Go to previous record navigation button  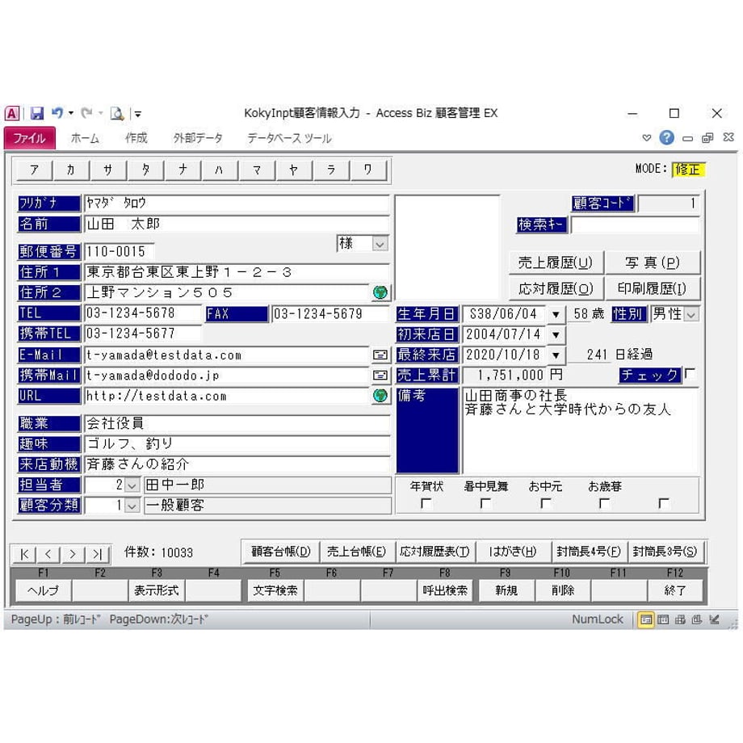point(48,553)
